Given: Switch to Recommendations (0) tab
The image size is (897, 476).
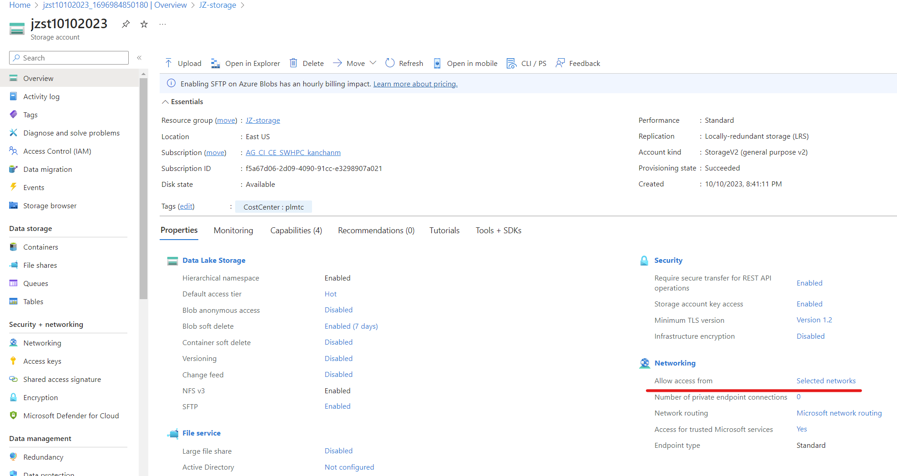Looking at the screenshot, I should (x=376, y=230).
